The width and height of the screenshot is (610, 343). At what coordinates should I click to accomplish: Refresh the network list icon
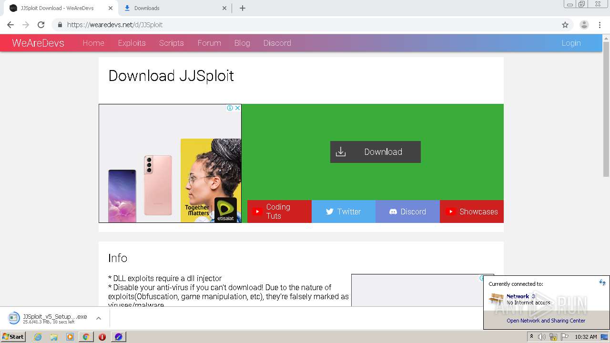pos(602,282)
